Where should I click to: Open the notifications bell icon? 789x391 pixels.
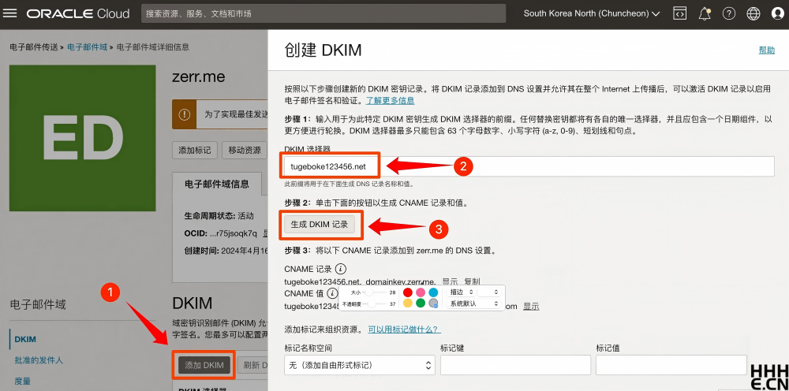point(705,13)
